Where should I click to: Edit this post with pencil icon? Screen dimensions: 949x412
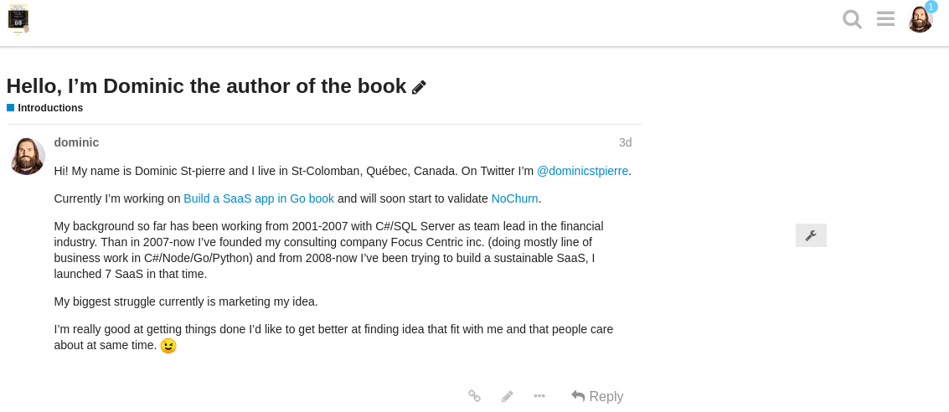tap(507, 396)
